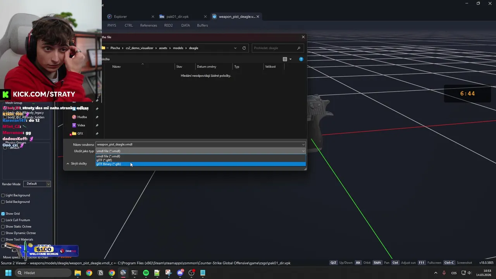Expand the view options dropdown arrow
The height and width of the screenshot is (279, 496).
pos(290,59)
